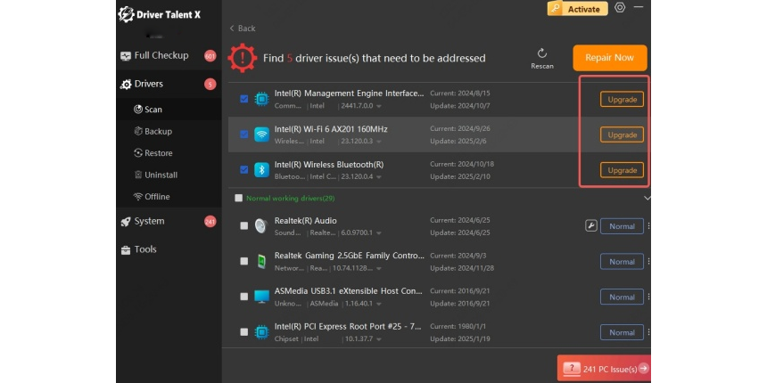This screenshot has width=767, height=383.
Task: Go to Full Checkup in sidebar
Action: 161,55
